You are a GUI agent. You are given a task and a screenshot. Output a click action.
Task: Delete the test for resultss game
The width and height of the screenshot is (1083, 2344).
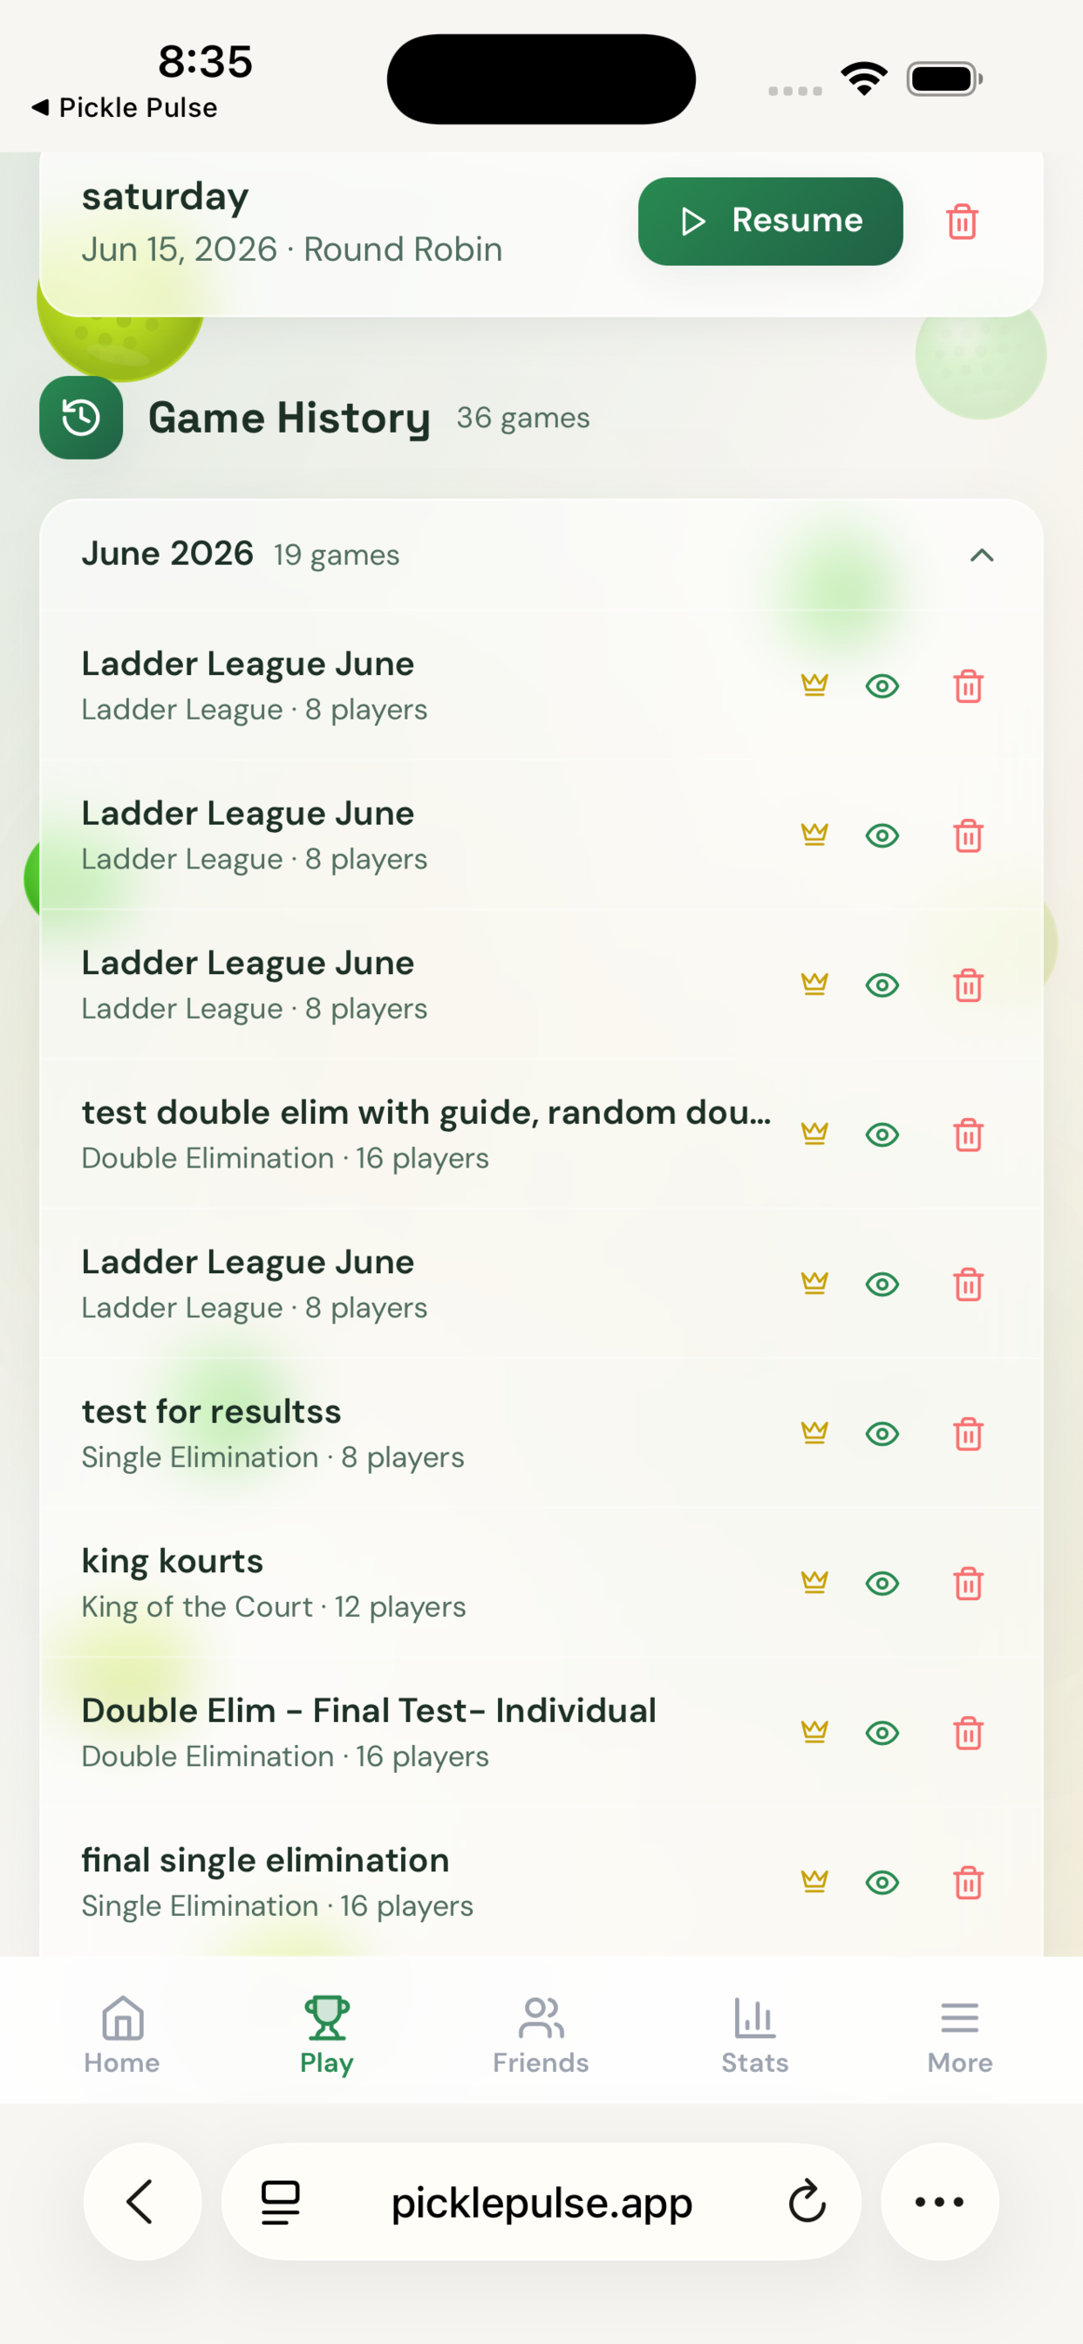968,1433
